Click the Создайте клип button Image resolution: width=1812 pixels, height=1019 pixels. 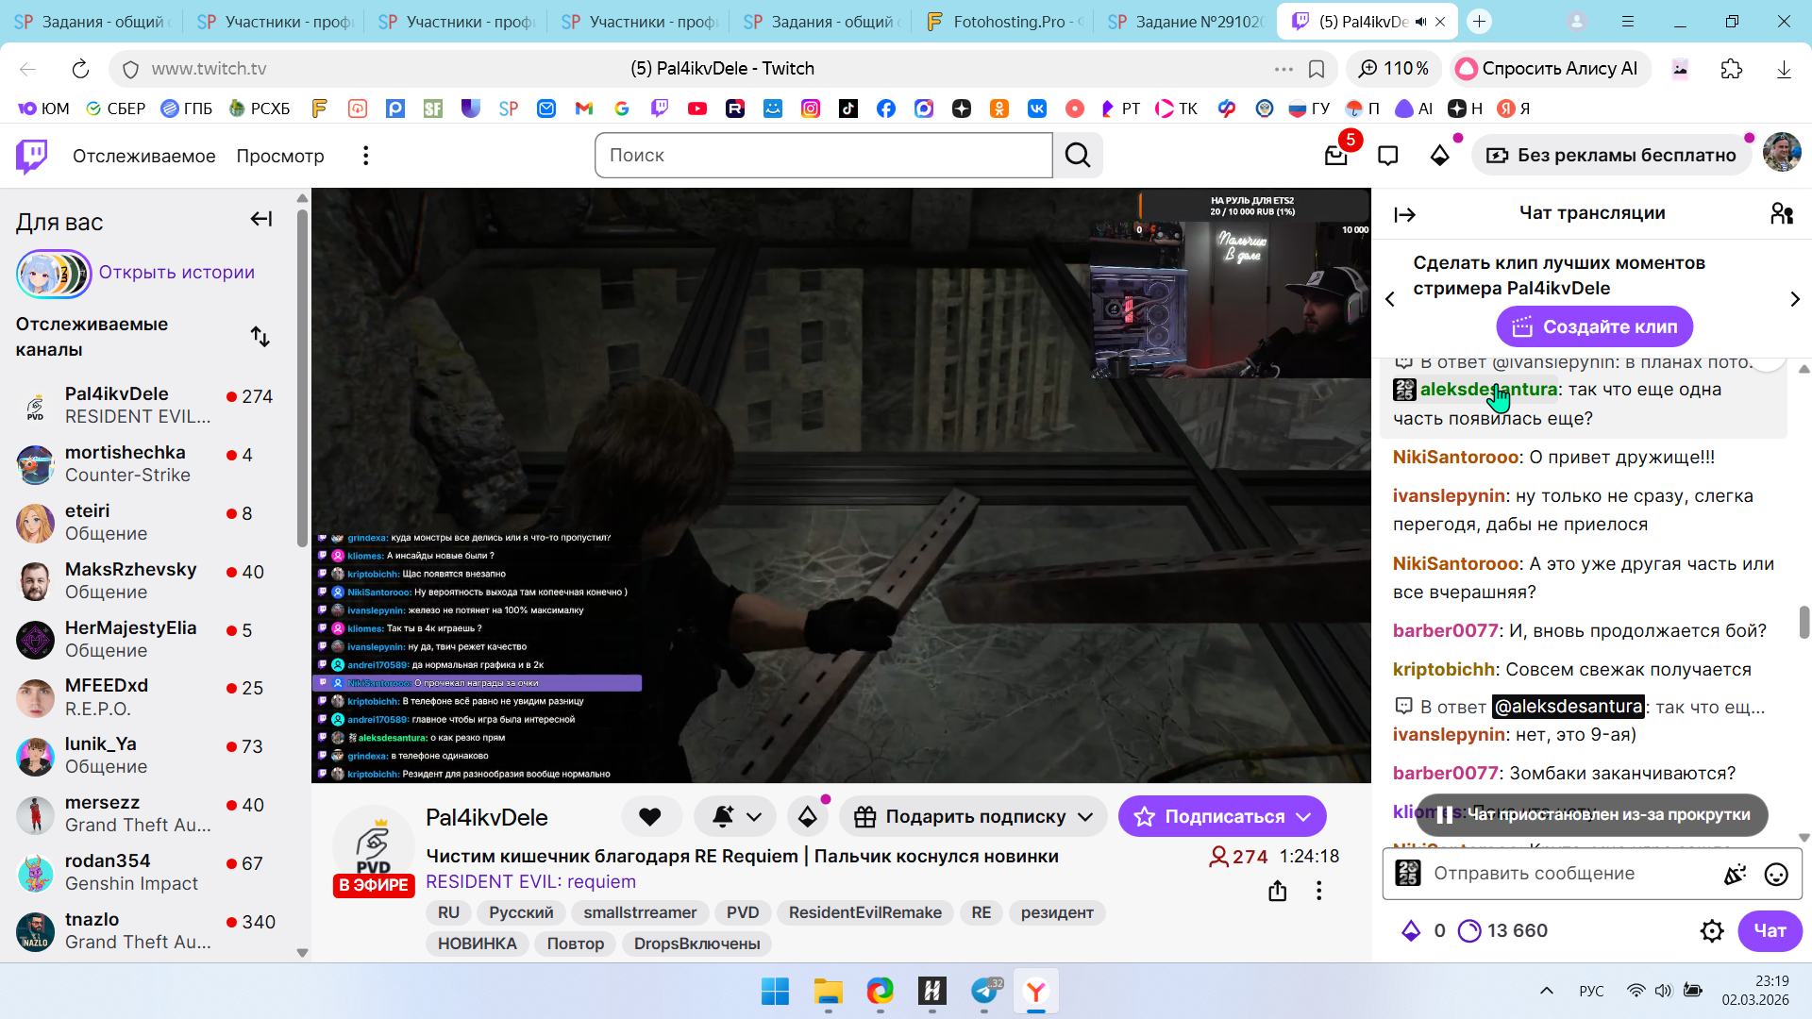click(1594, 327)
